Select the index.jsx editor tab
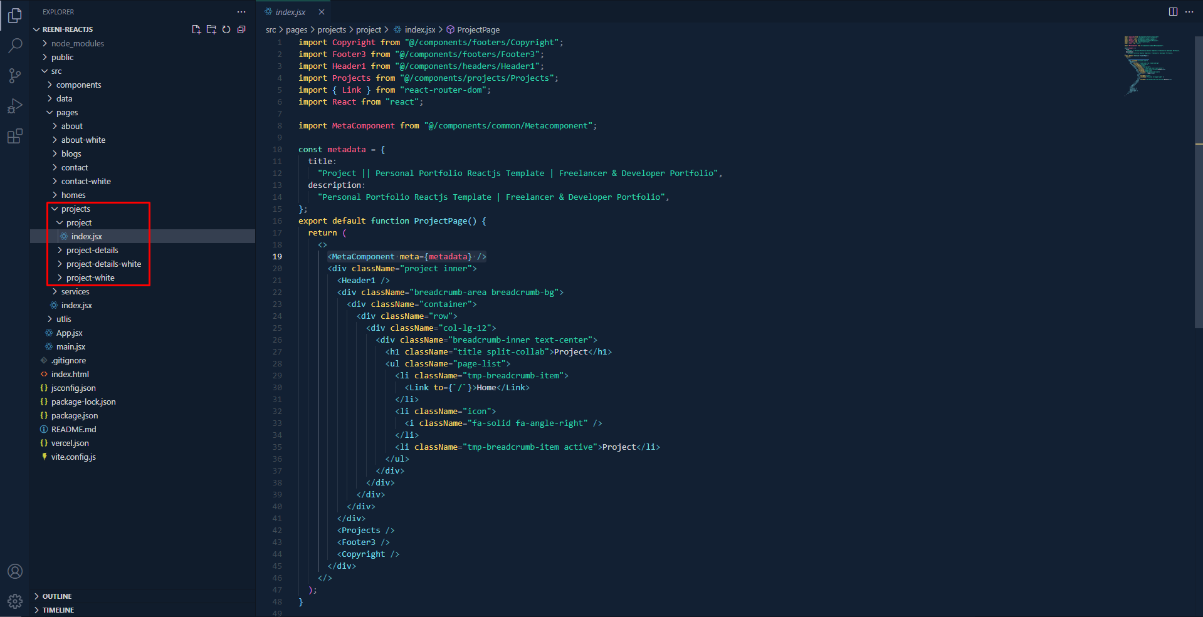The image size is (1203, 617). point(290,12)
